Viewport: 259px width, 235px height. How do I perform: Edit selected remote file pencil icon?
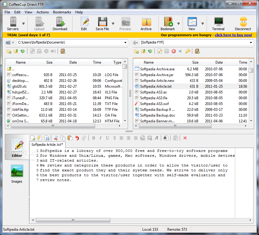click(x=160, y=51)
